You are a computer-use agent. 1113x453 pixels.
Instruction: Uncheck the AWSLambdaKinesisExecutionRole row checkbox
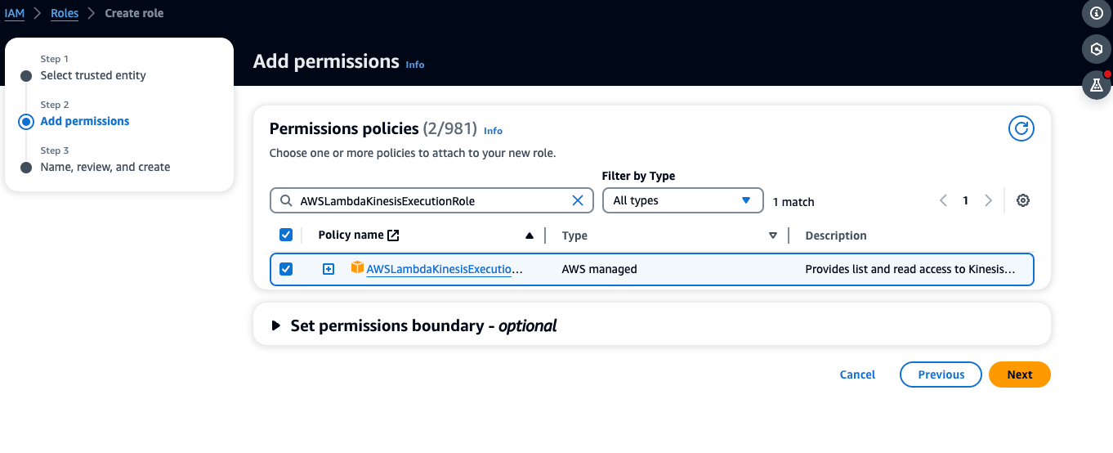pyautogui.click(x=286, y=269)
